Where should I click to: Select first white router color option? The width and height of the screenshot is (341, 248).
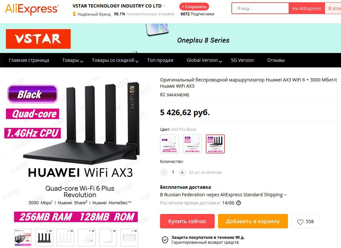[x=170, y=144]
